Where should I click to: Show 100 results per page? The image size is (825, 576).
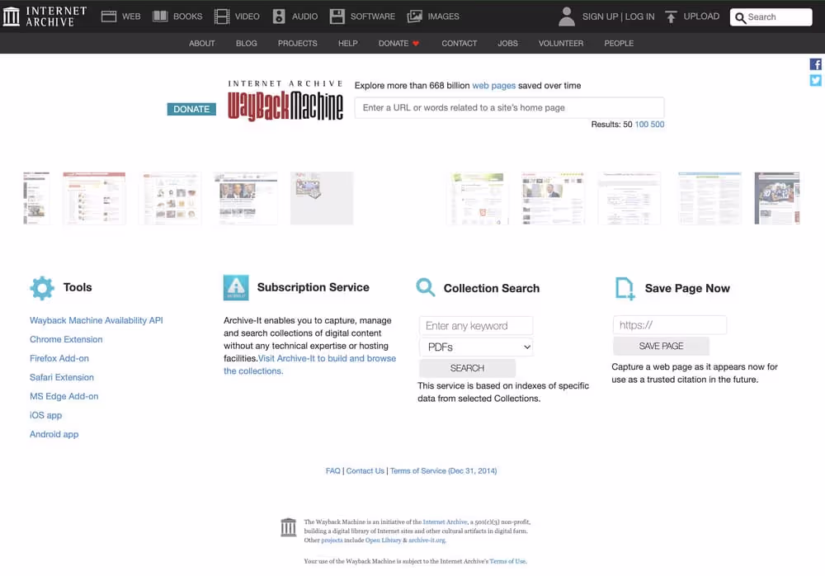(x=641, y=125)
